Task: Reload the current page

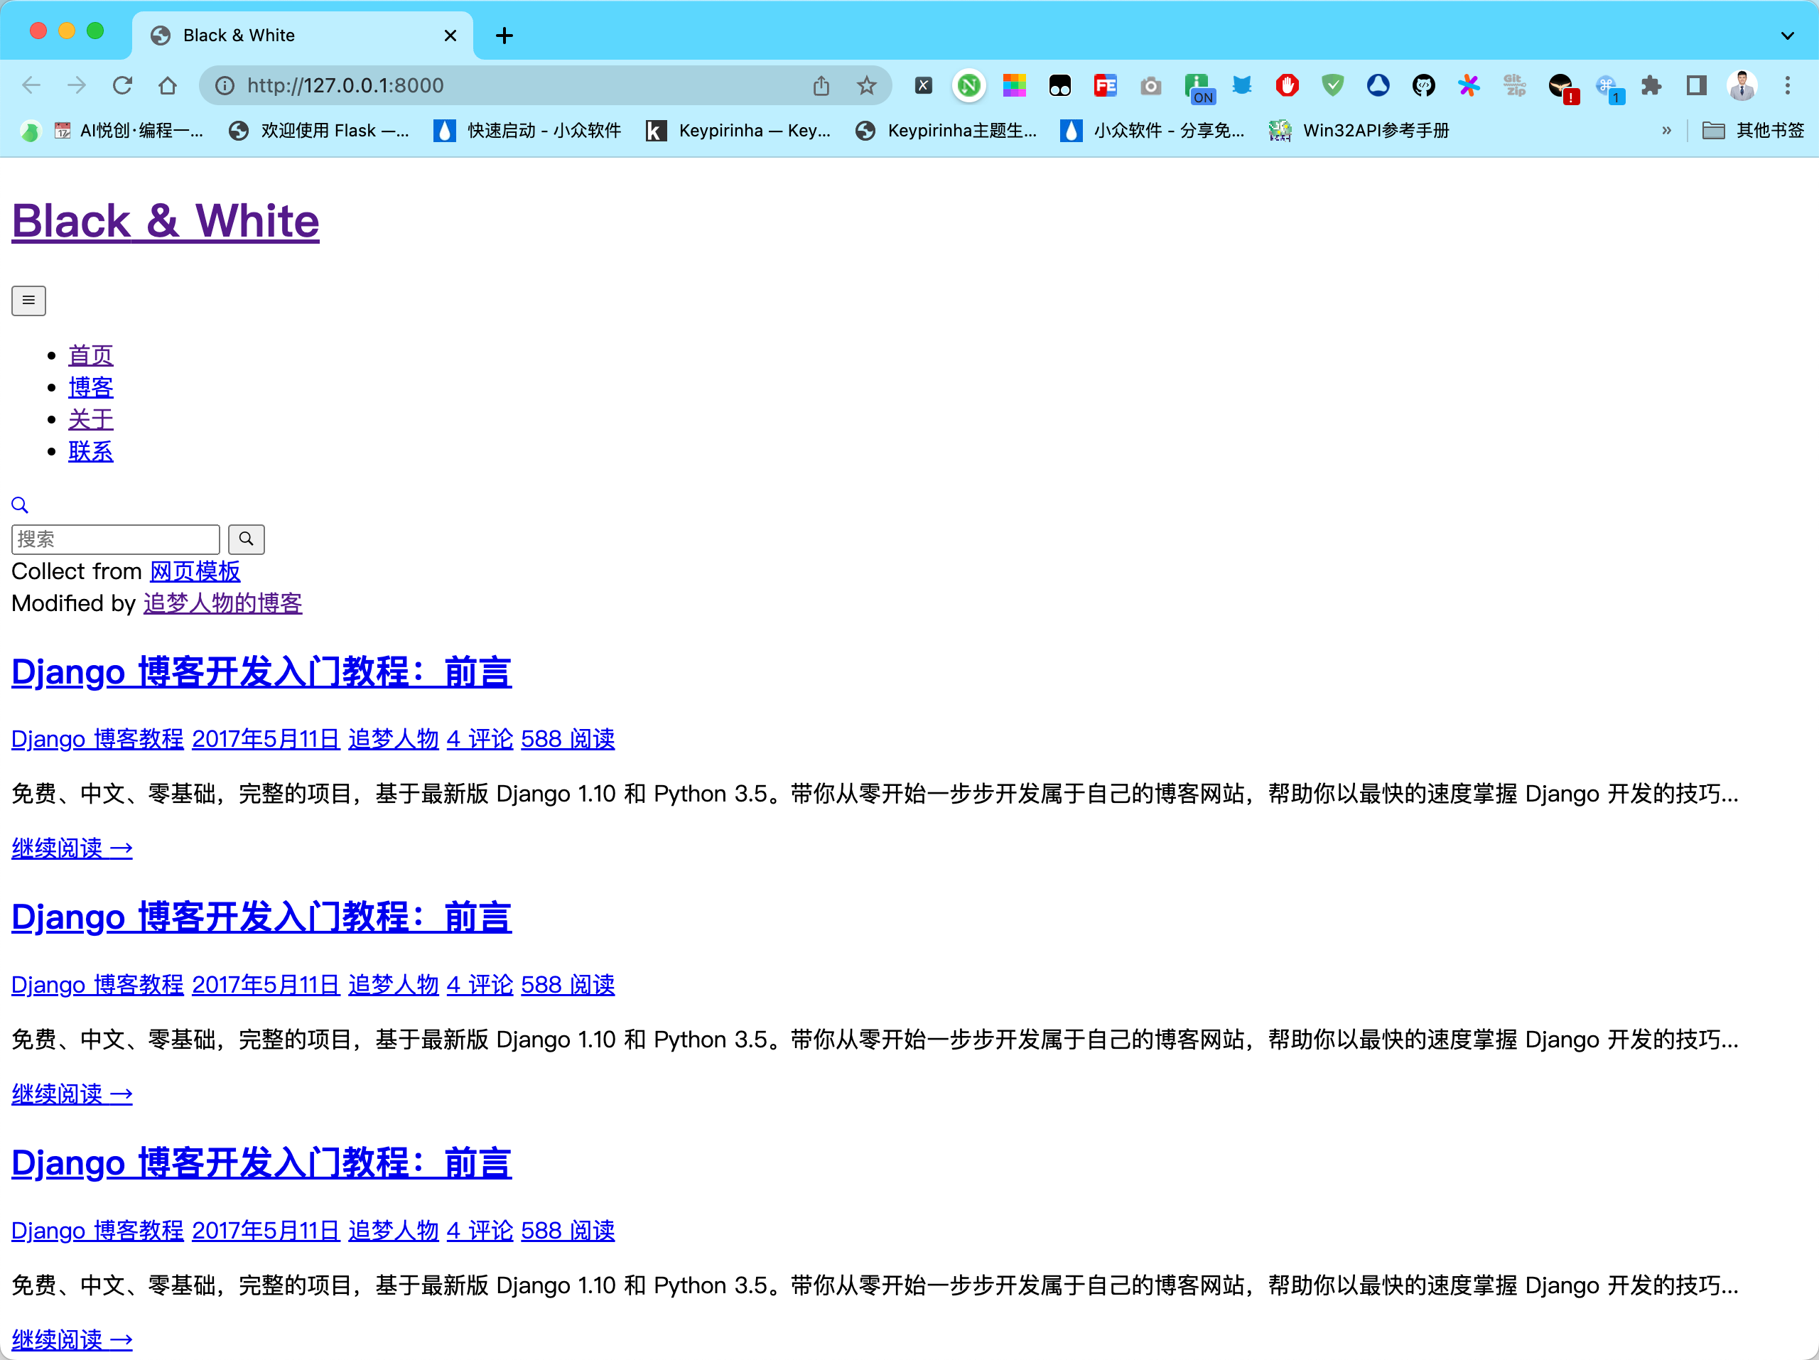Action: 122,85
